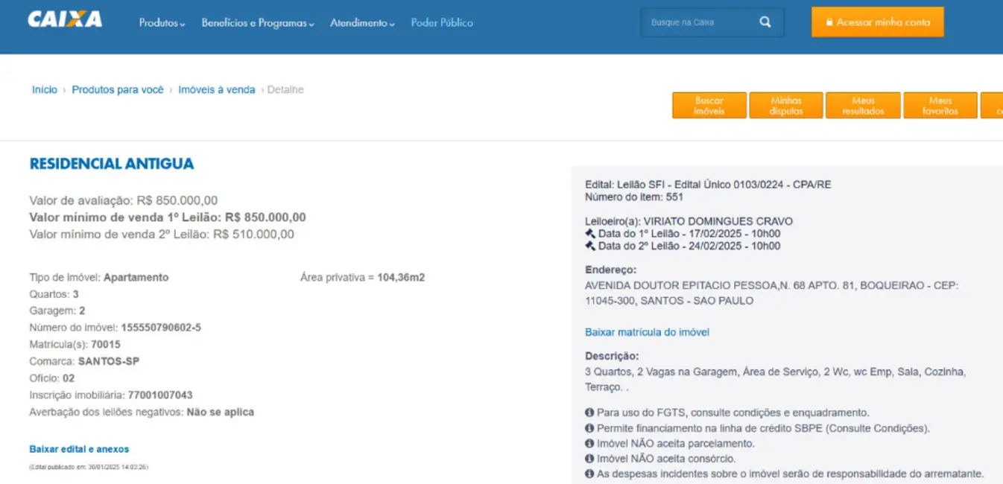The width and height of the screenshot is (1003, 484).
Task: Click info icon beside SBPE financing note
Action: click(589, 428)
